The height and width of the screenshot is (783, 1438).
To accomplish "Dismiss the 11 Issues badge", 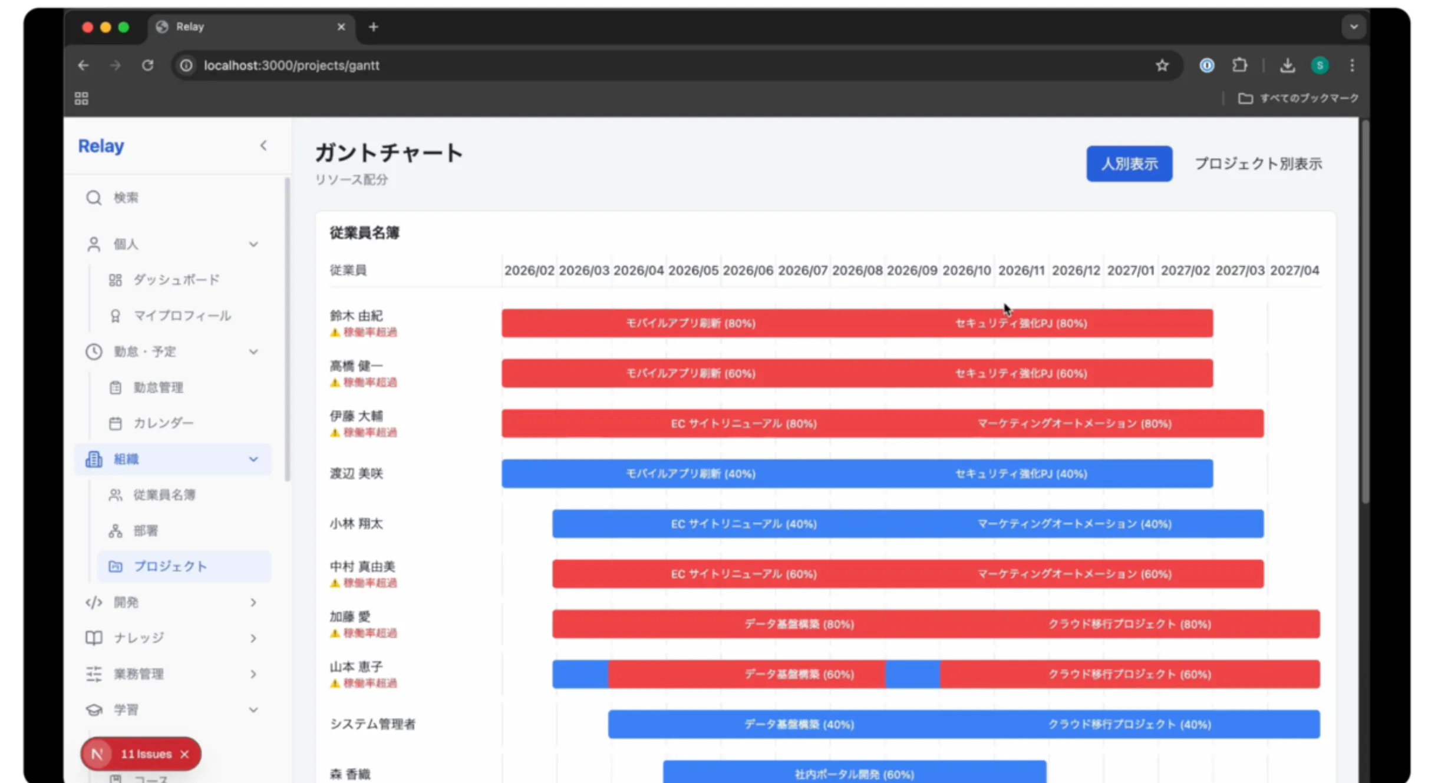I will point(184,754).
